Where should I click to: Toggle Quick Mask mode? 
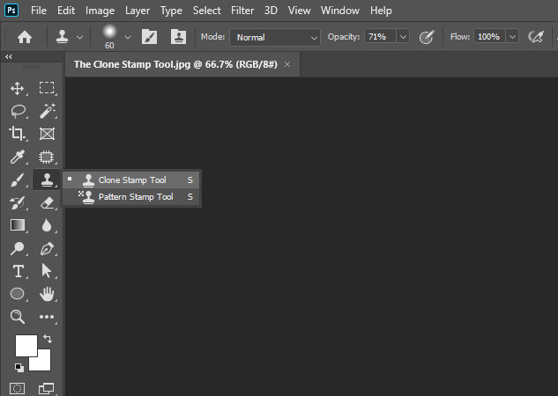(x=17, y=389)
